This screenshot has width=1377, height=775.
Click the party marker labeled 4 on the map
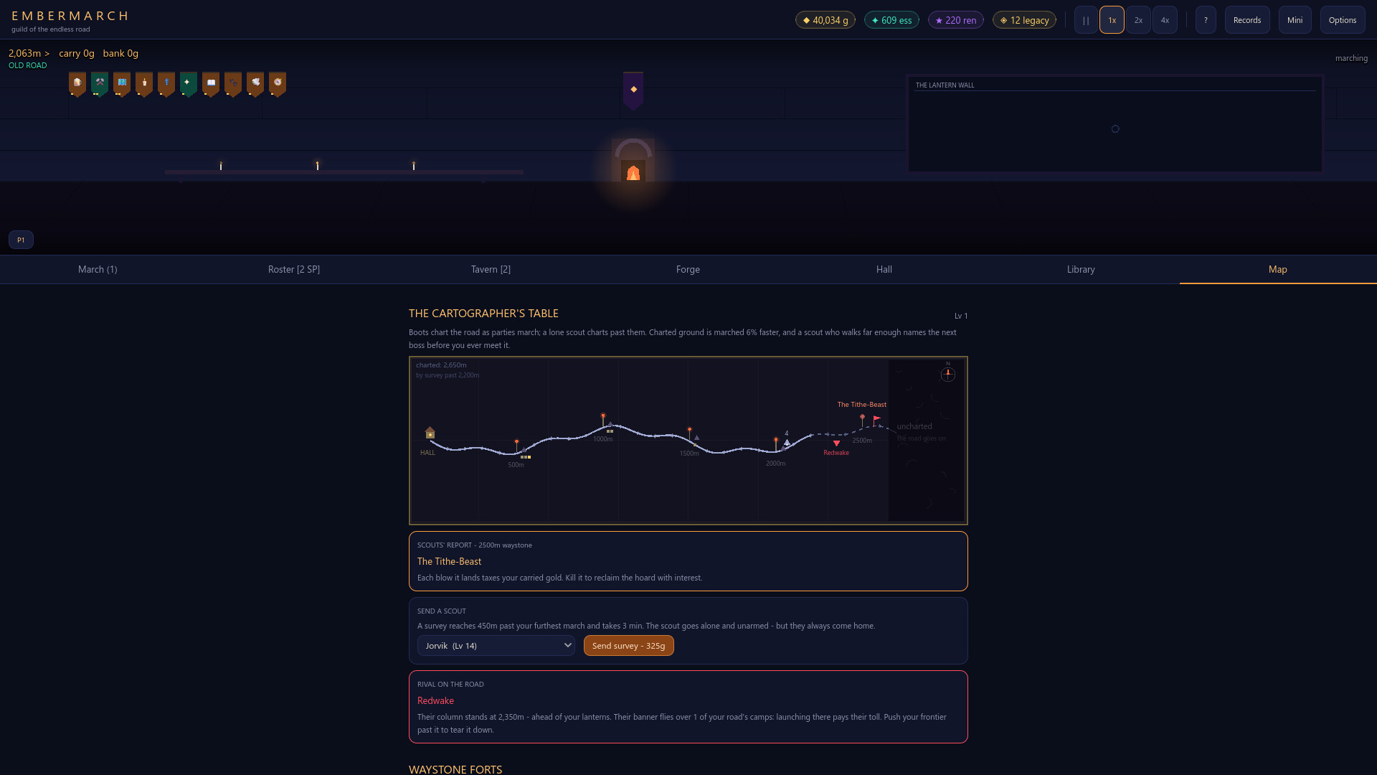pyautogui.click(x=787, y=442)
